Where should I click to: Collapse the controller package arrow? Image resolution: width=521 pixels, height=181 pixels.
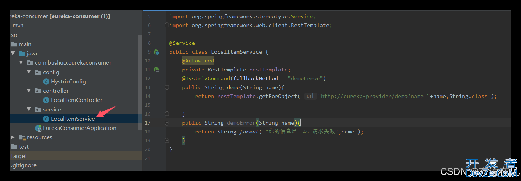(x=29, y=91)
